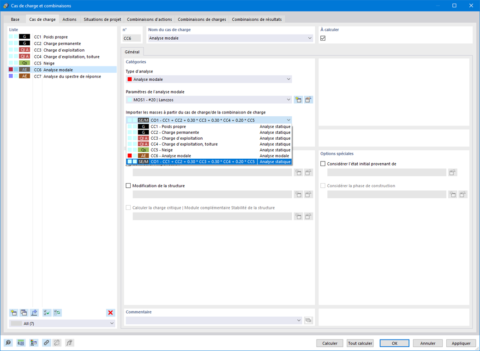480x351 pixels.
Task: Select all load cases for calculation
Action: click(47, 313)
